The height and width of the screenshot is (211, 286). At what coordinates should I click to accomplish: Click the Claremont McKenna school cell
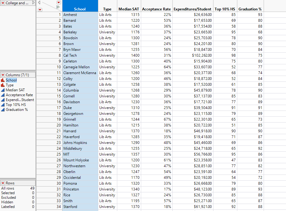[x=80, y=73]
